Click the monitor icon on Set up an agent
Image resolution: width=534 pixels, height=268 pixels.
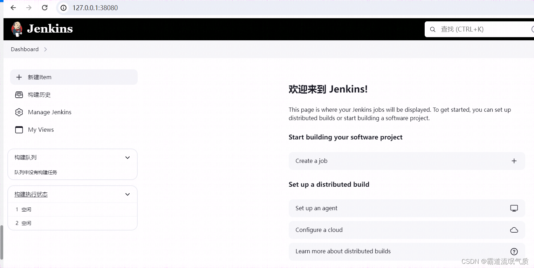514,208
